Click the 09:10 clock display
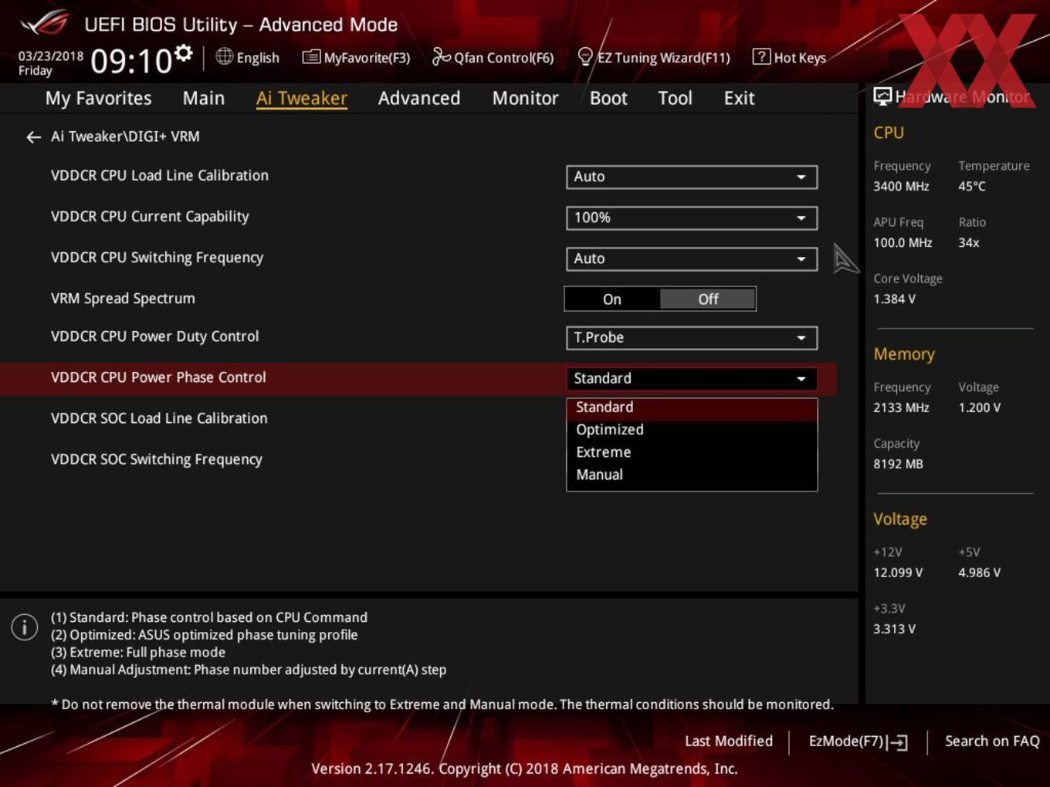The height and width of the screenshot is (787, 1050). pyautogui.click(x=131, y=61)
